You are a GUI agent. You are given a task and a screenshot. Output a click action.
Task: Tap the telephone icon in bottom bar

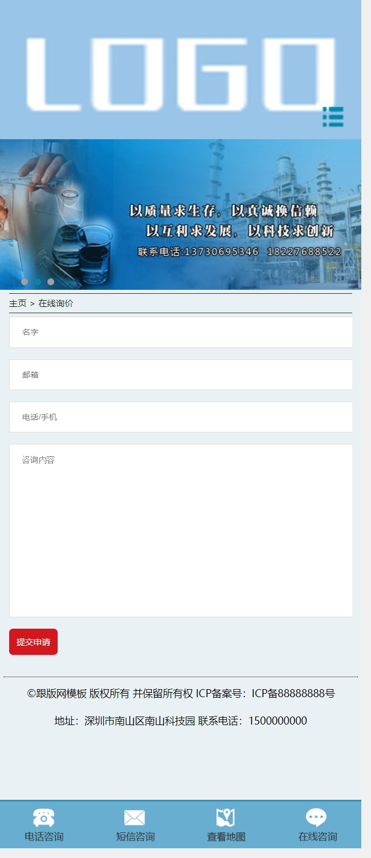(44, 818)
